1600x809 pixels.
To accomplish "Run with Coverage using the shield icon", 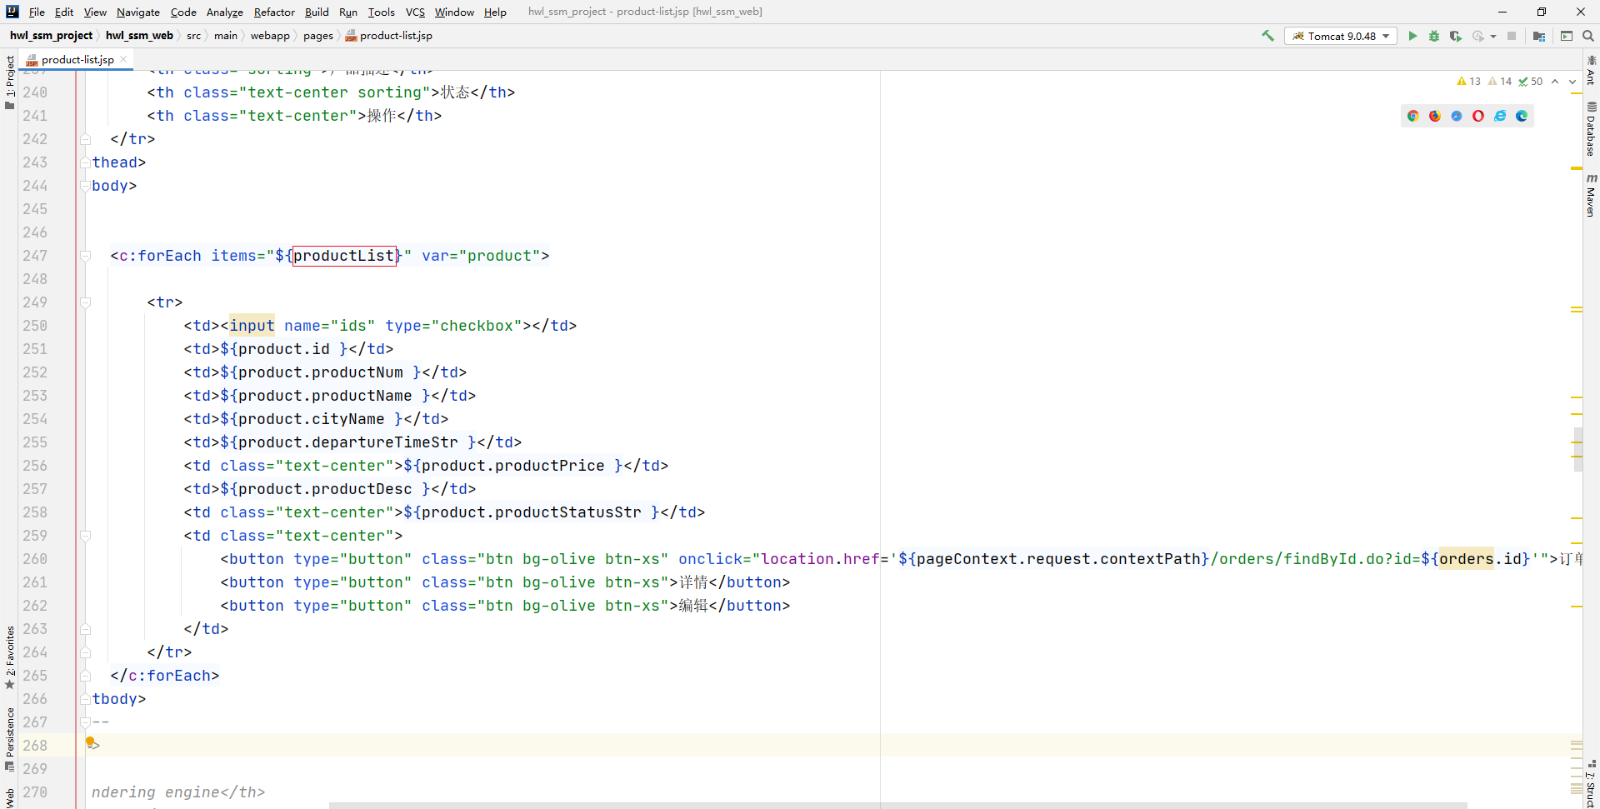I will point(1456,36).
